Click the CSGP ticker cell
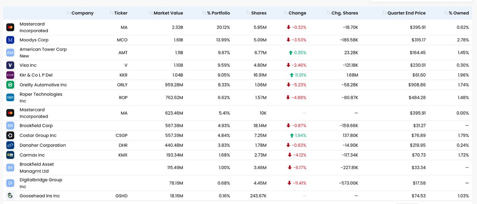 122,136
